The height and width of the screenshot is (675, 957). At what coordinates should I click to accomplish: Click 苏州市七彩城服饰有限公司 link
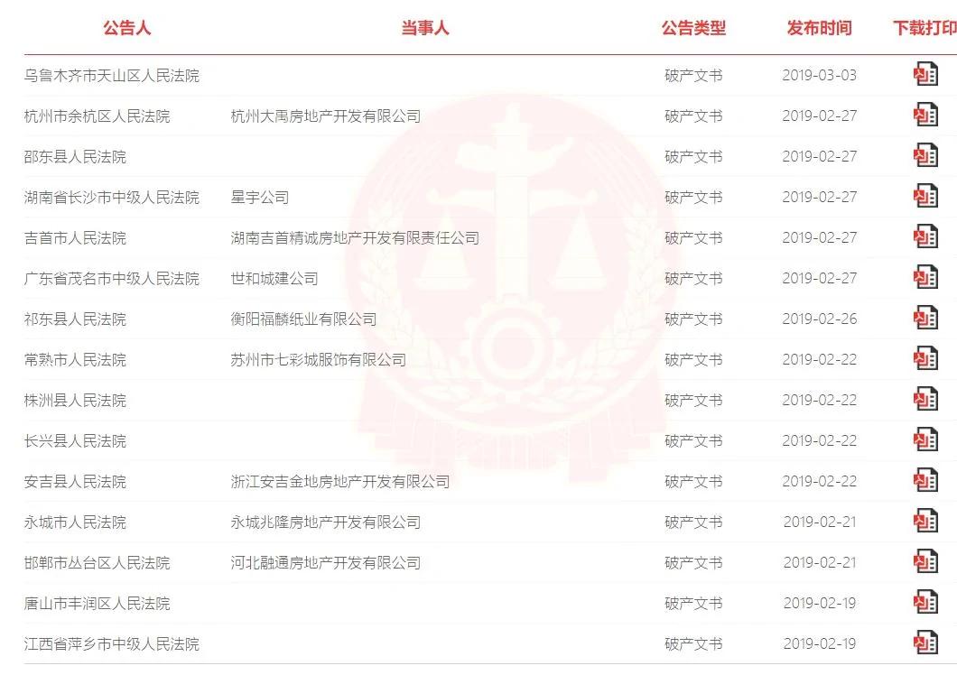click(319, 359)
